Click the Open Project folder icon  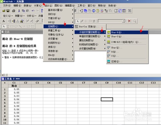[4, 11]
